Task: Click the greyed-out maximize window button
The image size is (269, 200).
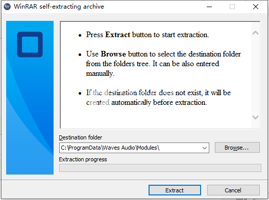Action: (232, 7)
